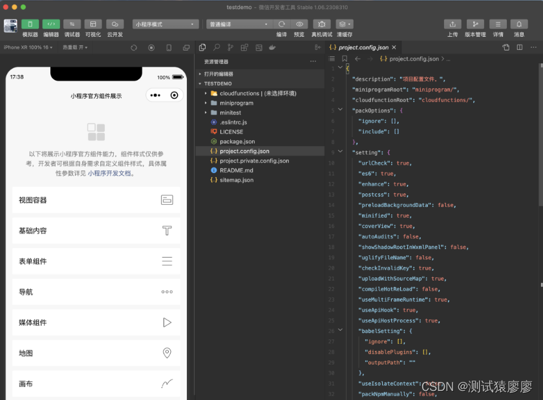Close the project.config.json tab
This screenshot has height=400, width=543.
tap(394, 47)
